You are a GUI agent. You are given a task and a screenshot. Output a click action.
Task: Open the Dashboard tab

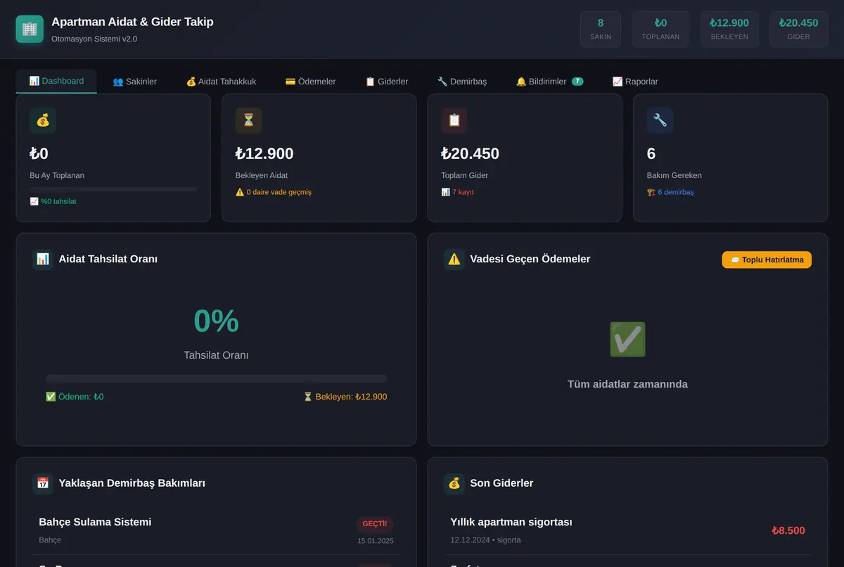click(x=56, y=81)
